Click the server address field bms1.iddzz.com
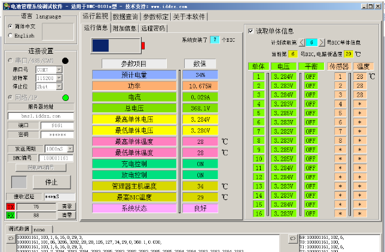Viewport: 385px width, 252px height. tap(41, 116)
